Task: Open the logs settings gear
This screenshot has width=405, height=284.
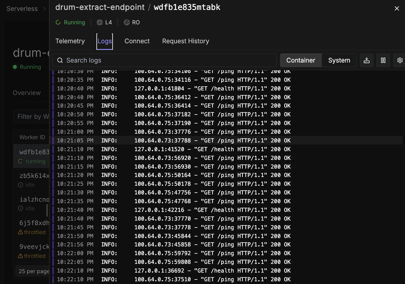Action: point(400,60)
